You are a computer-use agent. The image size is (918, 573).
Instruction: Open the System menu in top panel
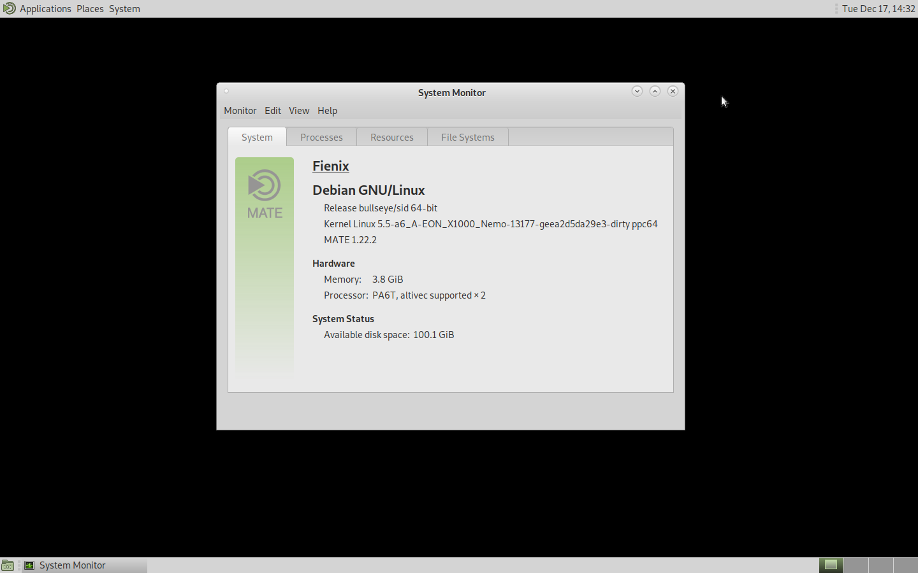(x=124, y=9)
